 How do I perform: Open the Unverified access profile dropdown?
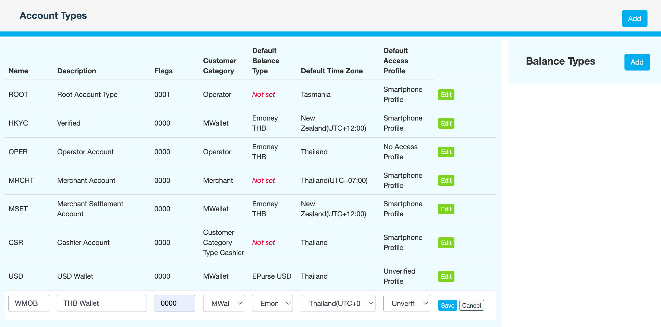point(406,303)
